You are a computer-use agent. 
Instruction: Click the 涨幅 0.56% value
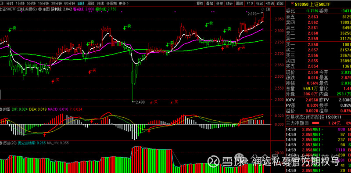[x=312, y=83]
